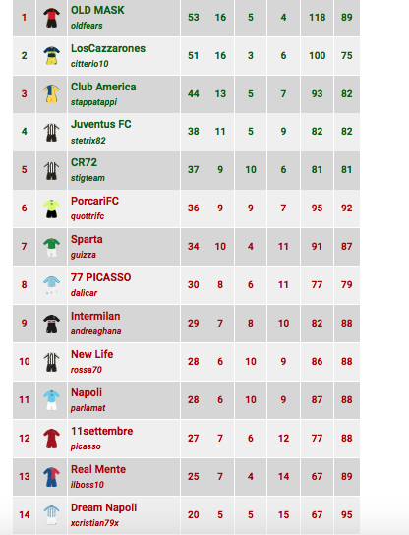
Task: Click OLD MASK points value 53
Action: coord(194,18)
